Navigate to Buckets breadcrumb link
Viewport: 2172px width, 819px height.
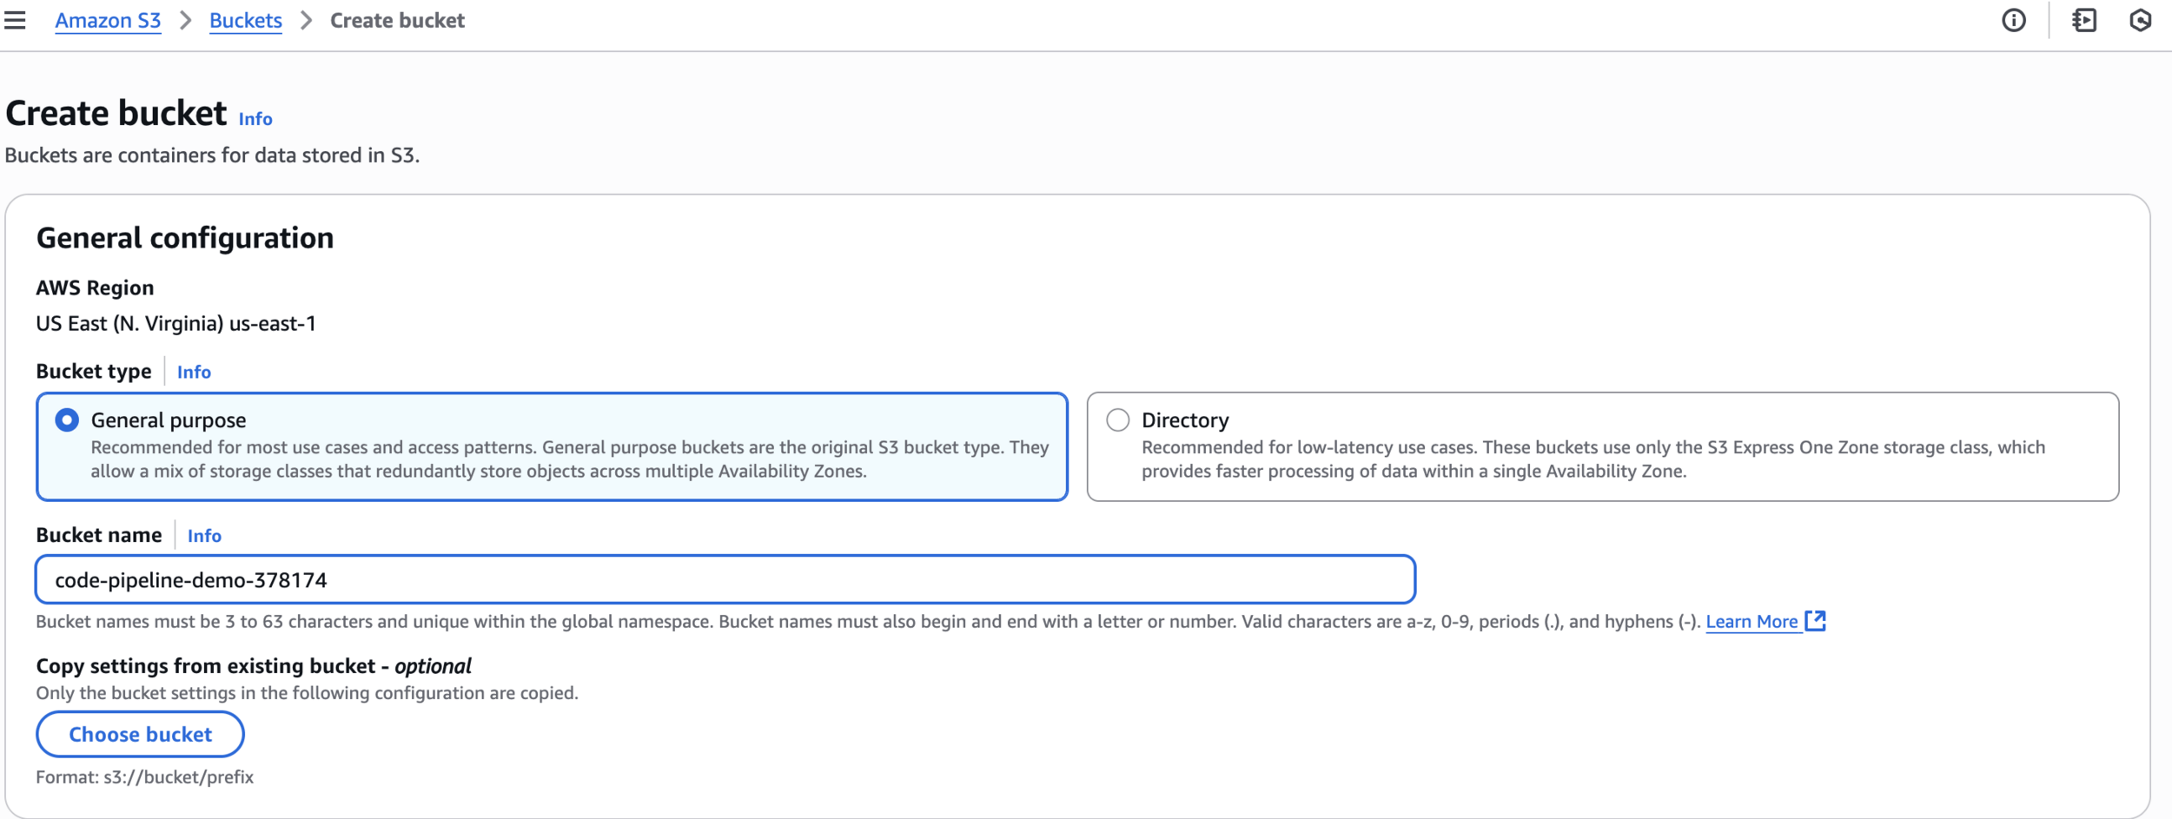tap(246, 20)
